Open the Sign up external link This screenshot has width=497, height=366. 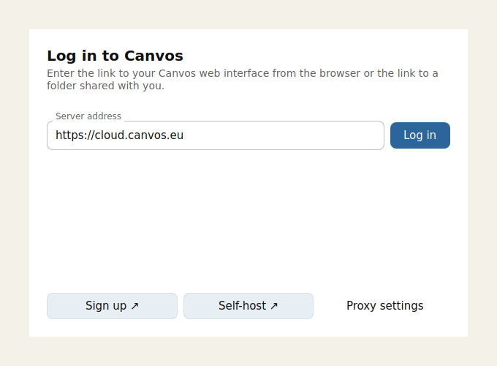pos(112,306)
